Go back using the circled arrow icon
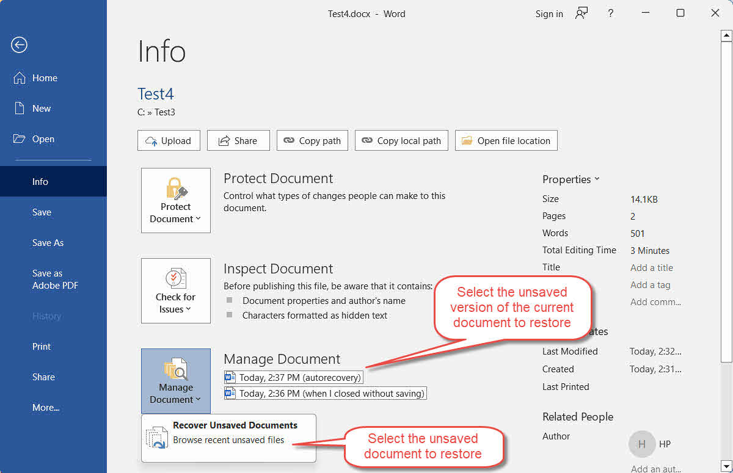This screenshot has width=733, height=473. [x=20, y=45]
